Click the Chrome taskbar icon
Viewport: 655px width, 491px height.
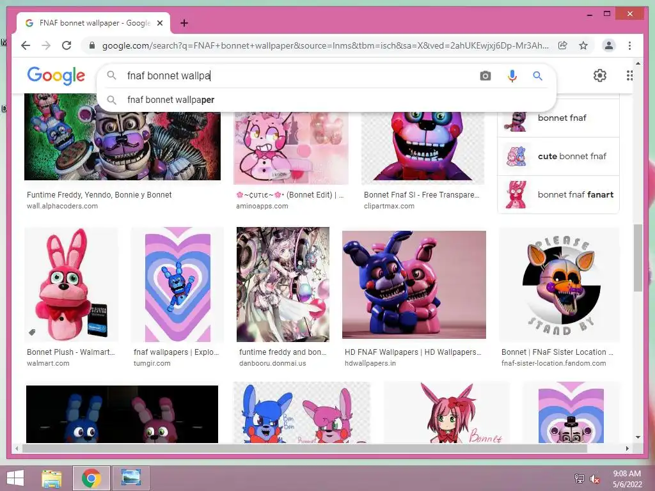(x=91, y=478)
